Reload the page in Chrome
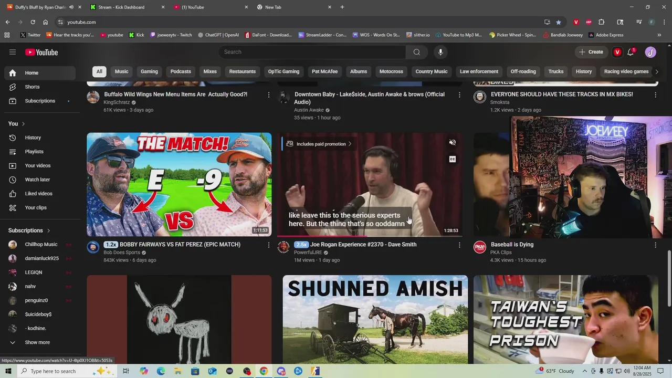Viewport: 672px width, 378px height. [33, 22]
